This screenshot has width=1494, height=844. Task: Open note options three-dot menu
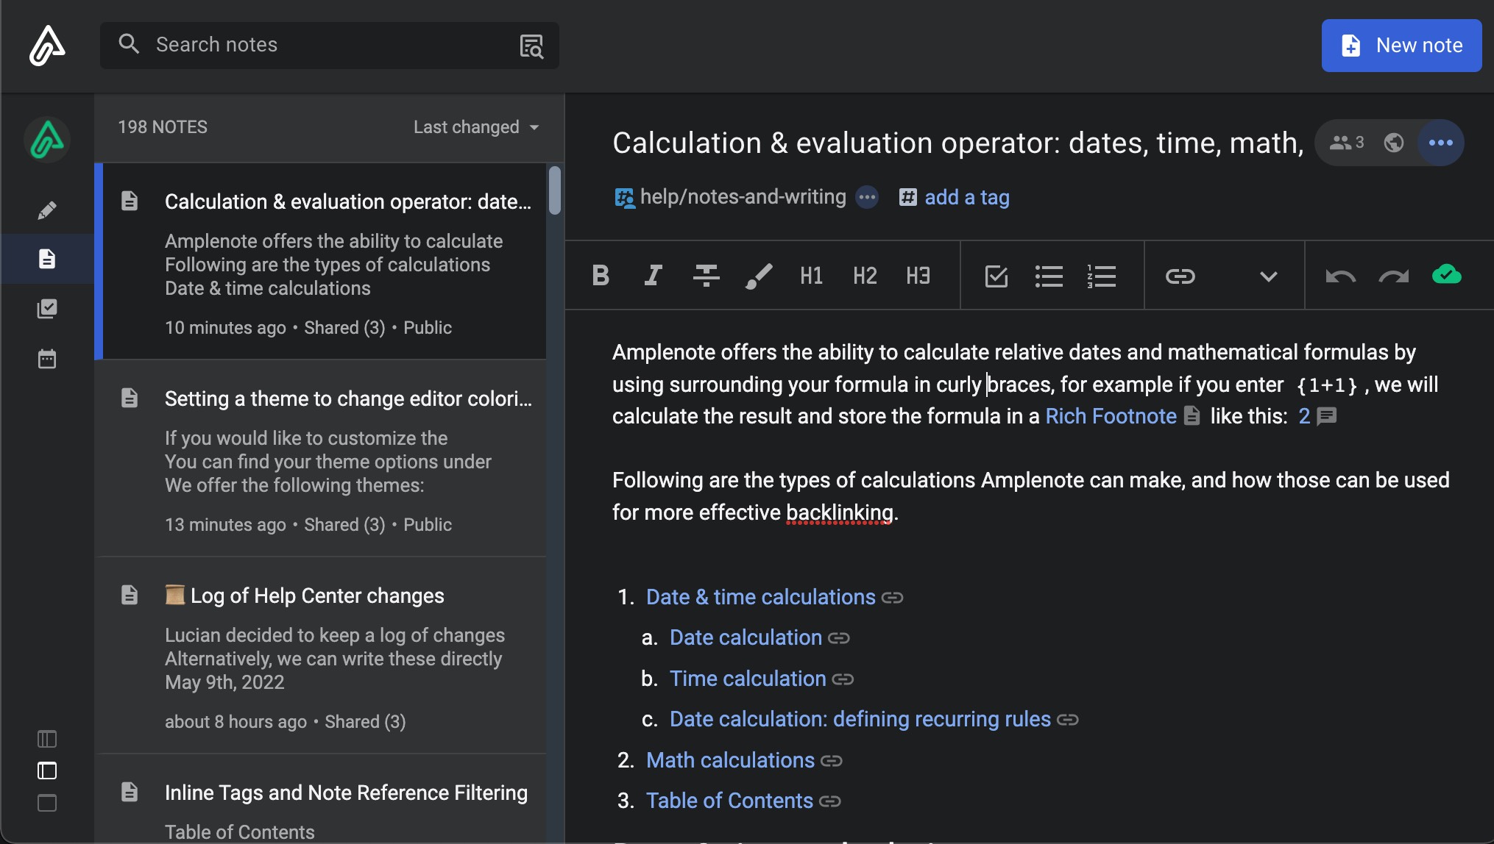pos(1440,143)
